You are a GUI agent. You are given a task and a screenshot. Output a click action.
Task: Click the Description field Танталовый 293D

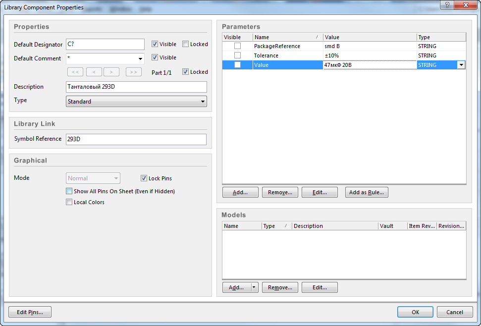coord(137,87)
